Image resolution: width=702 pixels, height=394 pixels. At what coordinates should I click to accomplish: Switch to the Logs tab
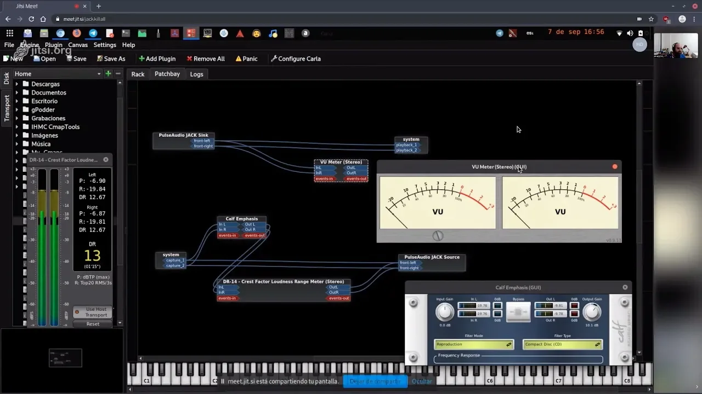coord(196,74)
